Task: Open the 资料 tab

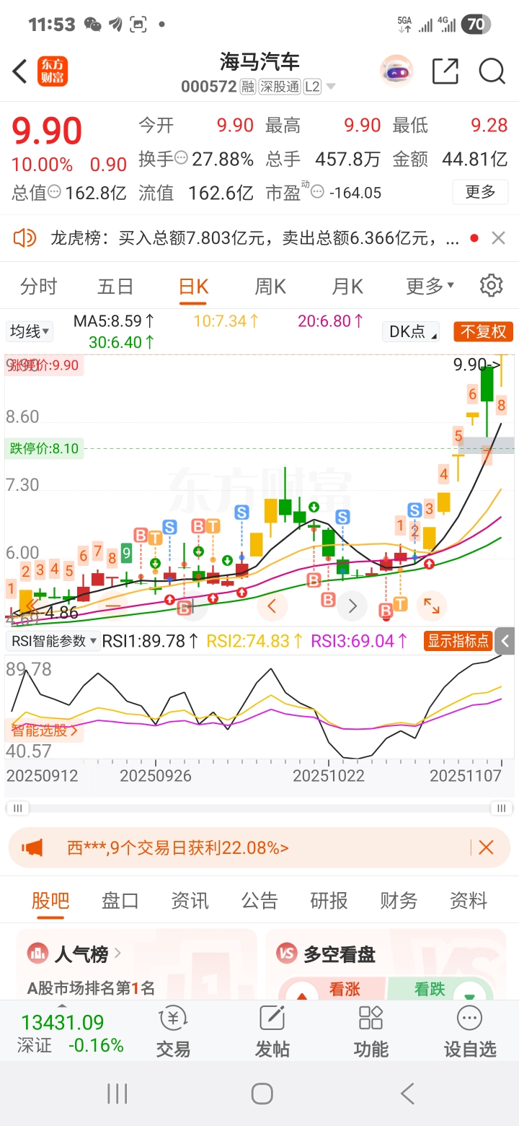Action: 469,900
